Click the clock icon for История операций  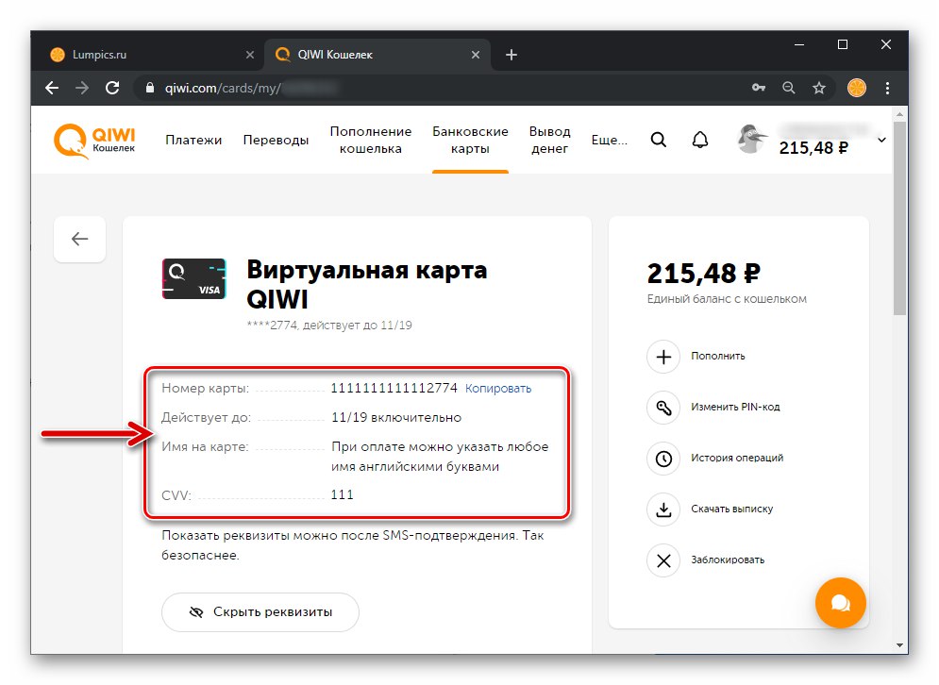[x=663, y=459]
